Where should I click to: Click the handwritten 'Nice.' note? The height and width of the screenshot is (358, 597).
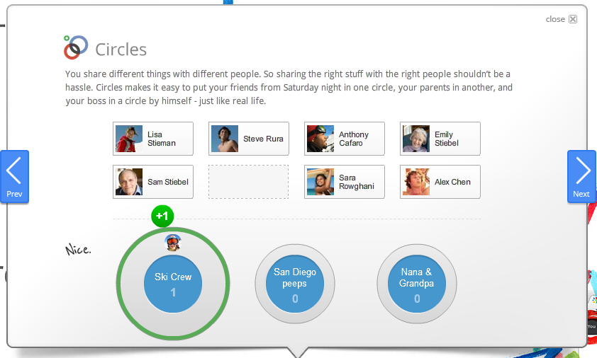coord(78,249)
